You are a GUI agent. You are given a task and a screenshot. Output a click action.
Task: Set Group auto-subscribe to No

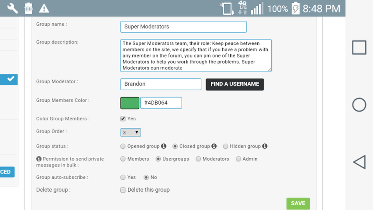146,177
